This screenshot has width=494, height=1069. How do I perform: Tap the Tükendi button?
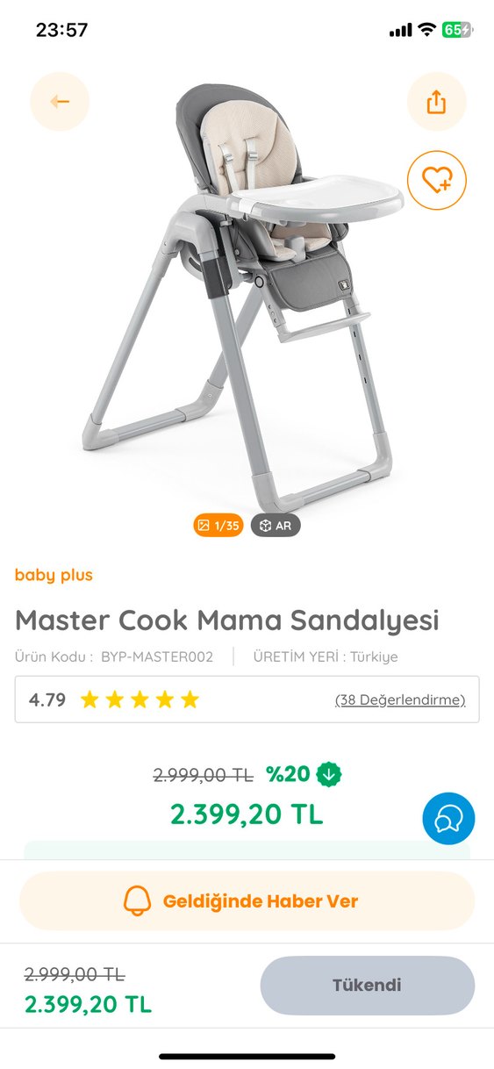click(x=367, y=985)
